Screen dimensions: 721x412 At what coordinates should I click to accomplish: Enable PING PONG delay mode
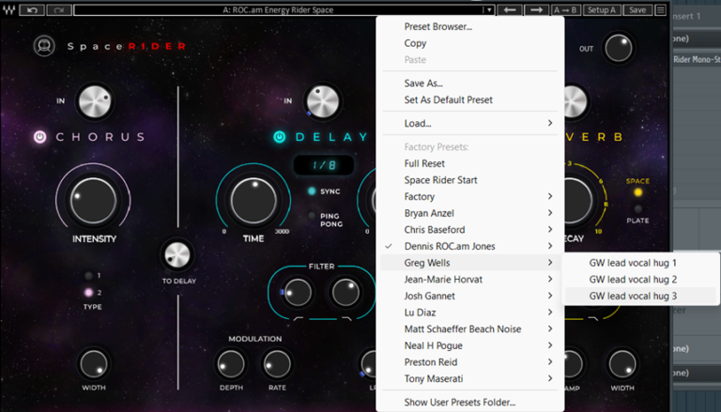(312, 216)
